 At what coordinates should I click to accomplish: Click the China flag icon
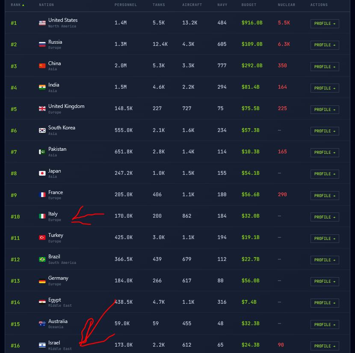tap(42, 66)
